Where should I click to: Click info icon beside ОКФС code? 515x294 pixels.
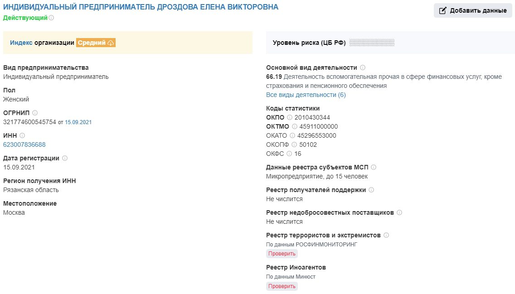(x=289, y=154)
